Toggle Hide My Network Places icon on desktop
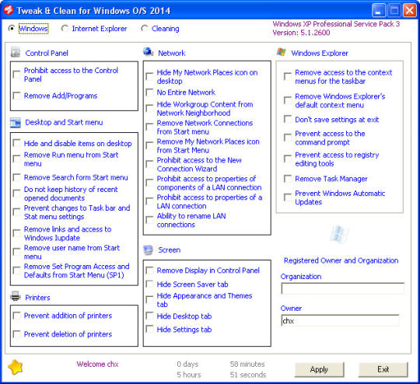 pyautogui.click(x=149, y=76)
